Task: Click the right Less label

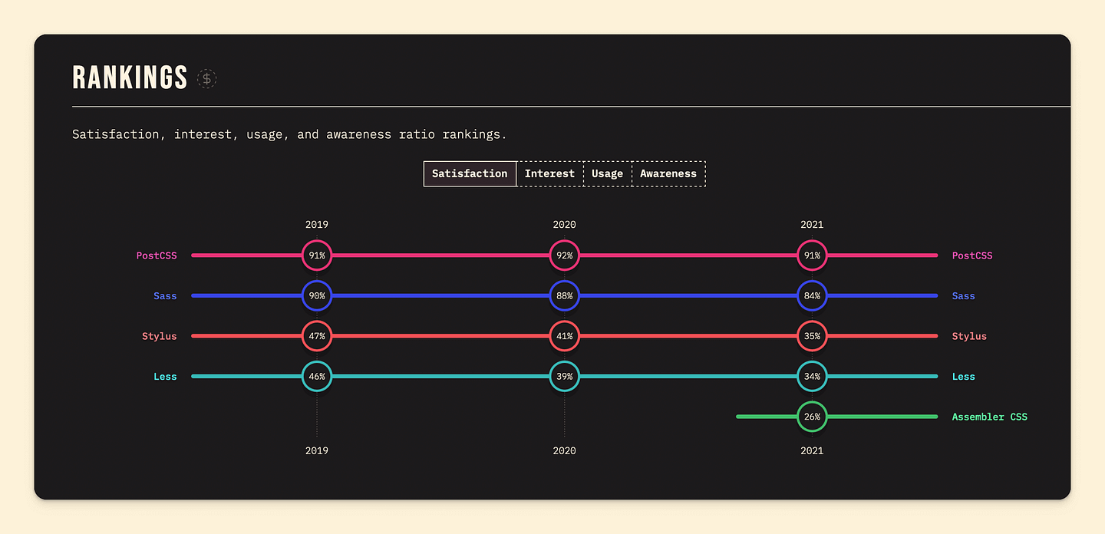Action: click(964, 376)
